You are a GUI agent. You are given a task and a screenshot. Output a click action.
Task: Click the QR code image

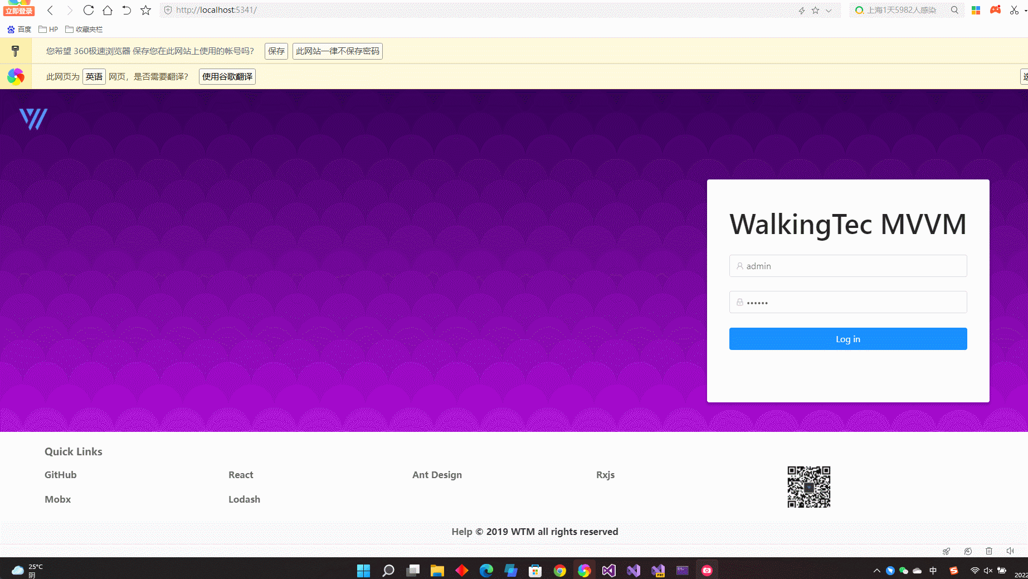tap(808, 487)
